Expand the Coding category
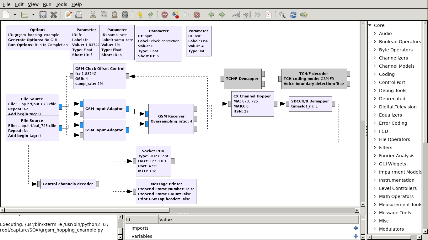Viewport: 428px width, 240px height. pyautogui.click(x=375, y=74)
